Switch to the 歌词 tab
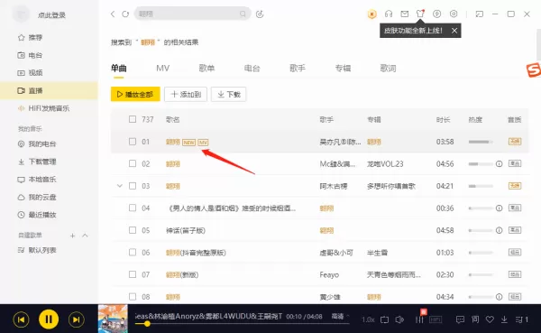The height and width of the screenshot is (333, 541). 388,68
